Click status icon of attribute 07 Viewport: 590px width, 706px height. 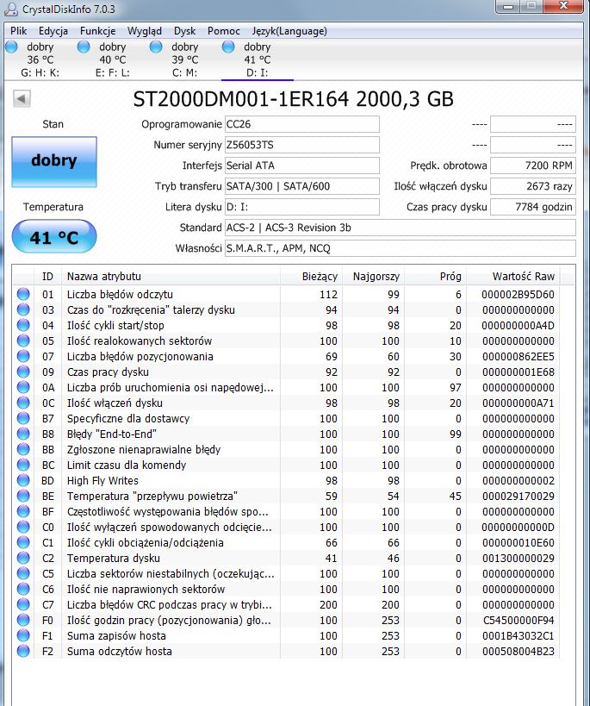coord(23,357)
